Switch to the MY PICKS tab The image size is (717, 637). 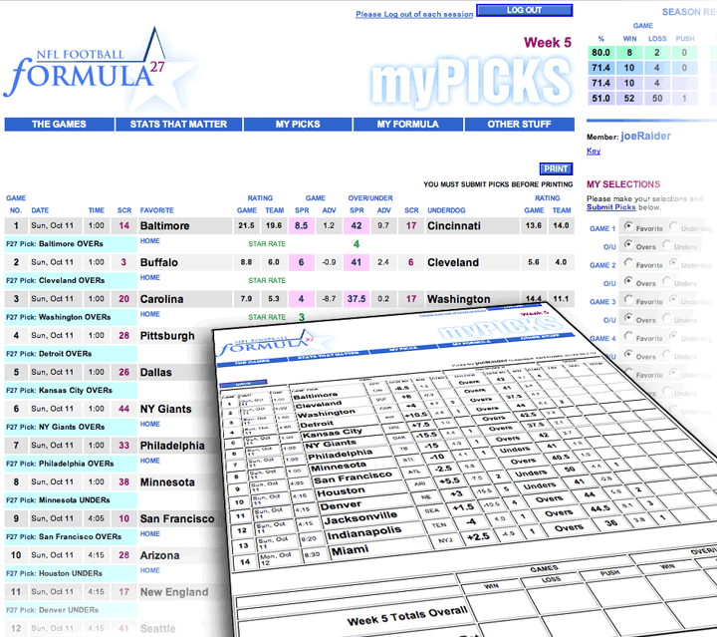298,124
